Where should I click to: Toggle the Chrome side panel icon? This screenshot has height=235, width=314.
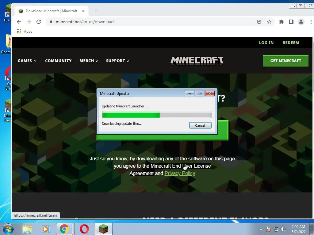pos(291,22)
